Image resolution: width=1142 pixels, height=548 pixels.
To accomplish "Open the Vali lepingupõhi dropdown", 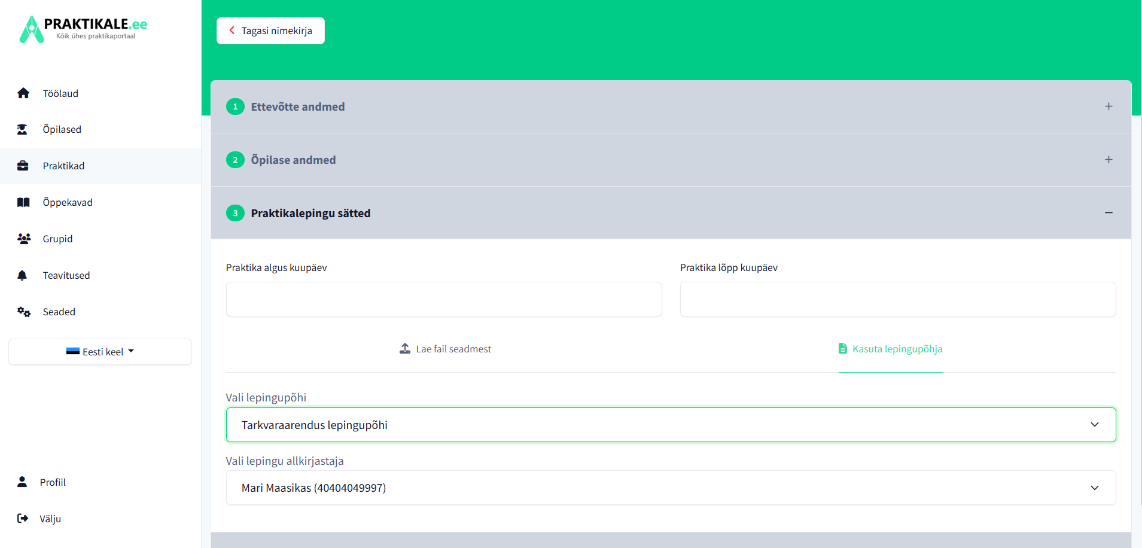I will pyautogui.click(x=671, y=425).
